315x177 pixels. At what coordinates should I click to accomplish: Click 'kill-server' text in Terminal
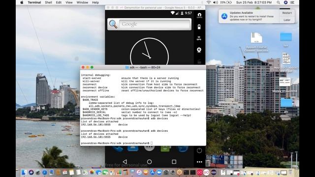click(x=91, y=81)
